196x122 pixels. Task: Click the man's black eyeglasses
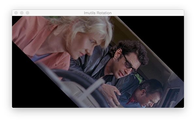[x=129, y=64]
